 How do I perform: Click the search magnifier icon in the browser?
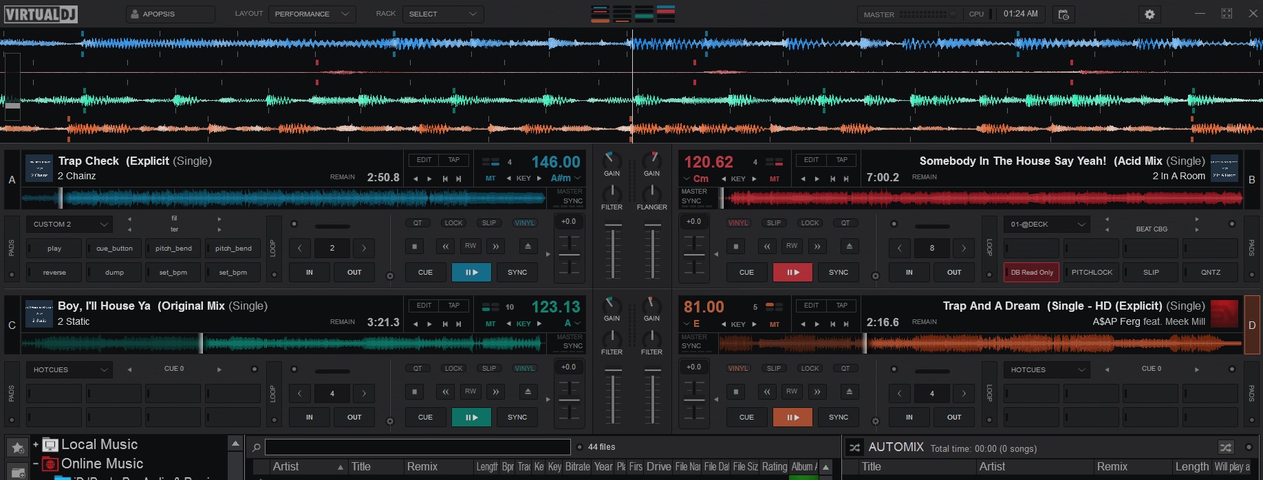click(x=256, y=447)
